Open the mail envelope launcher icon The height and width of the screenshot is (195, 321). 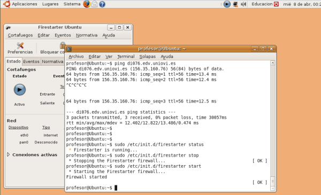(x=94, y=4)
